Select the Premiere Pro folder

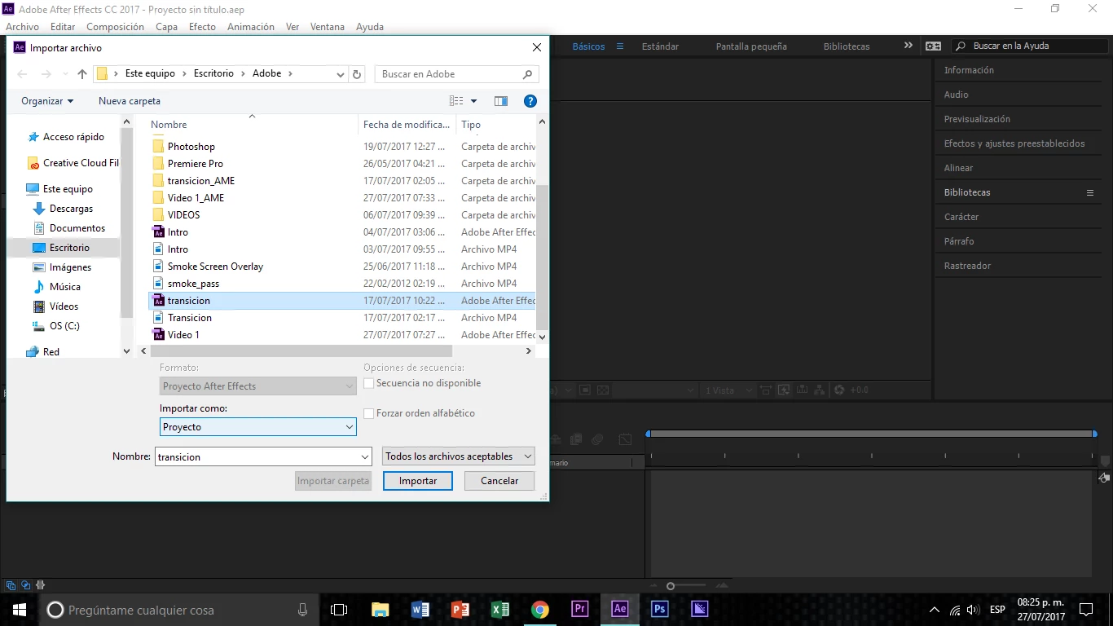pyautogui.click(x=195, y=164)
